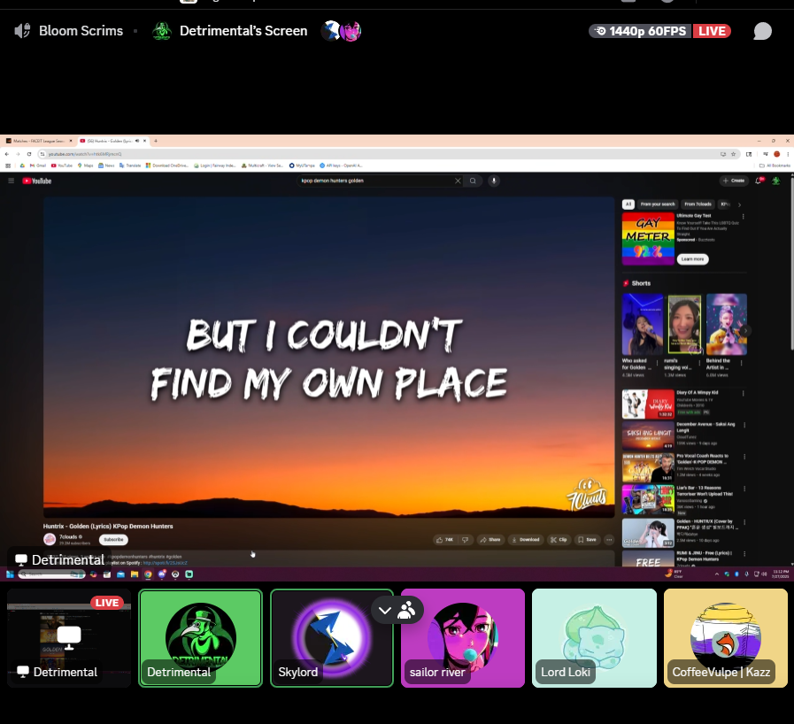Show more filter chips with right arrow

tap(739, 204)
